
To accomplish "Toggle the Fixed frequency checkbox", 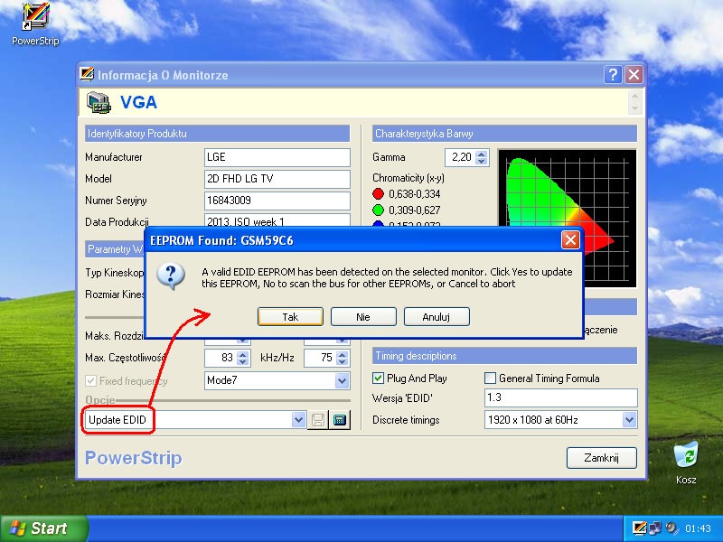I will [91, 381].
